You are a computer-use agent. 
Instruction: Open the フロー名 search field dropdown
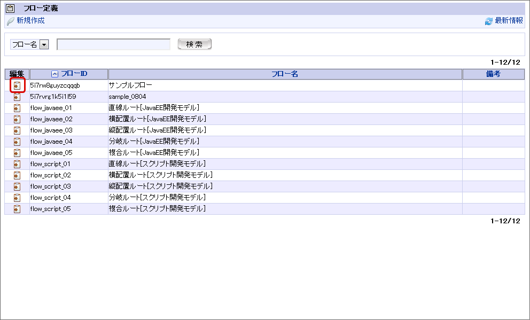[x=29, y=44]
